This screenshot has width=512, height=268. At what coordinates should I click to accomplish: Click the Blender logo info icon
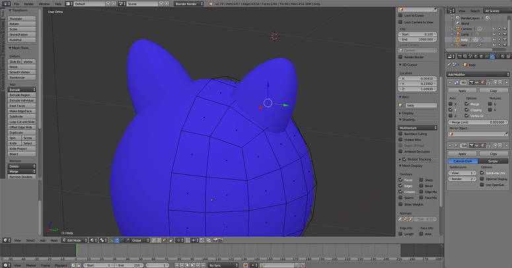[211, 4]
